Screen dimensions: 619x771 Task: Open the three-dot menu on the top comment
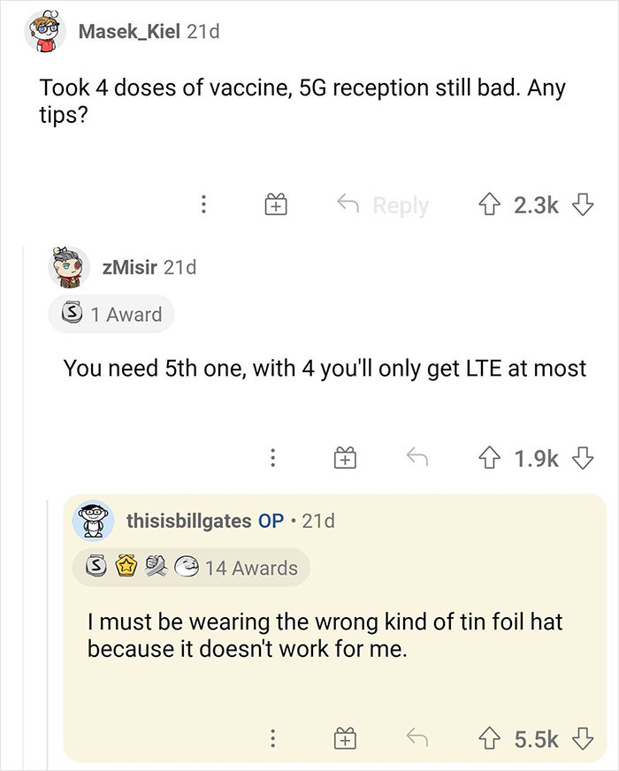tap(204, 204)
